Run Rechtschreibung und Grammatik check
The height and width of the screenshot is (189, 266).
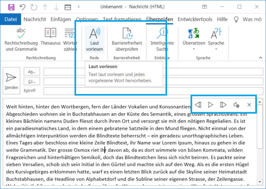coord(21,40)
